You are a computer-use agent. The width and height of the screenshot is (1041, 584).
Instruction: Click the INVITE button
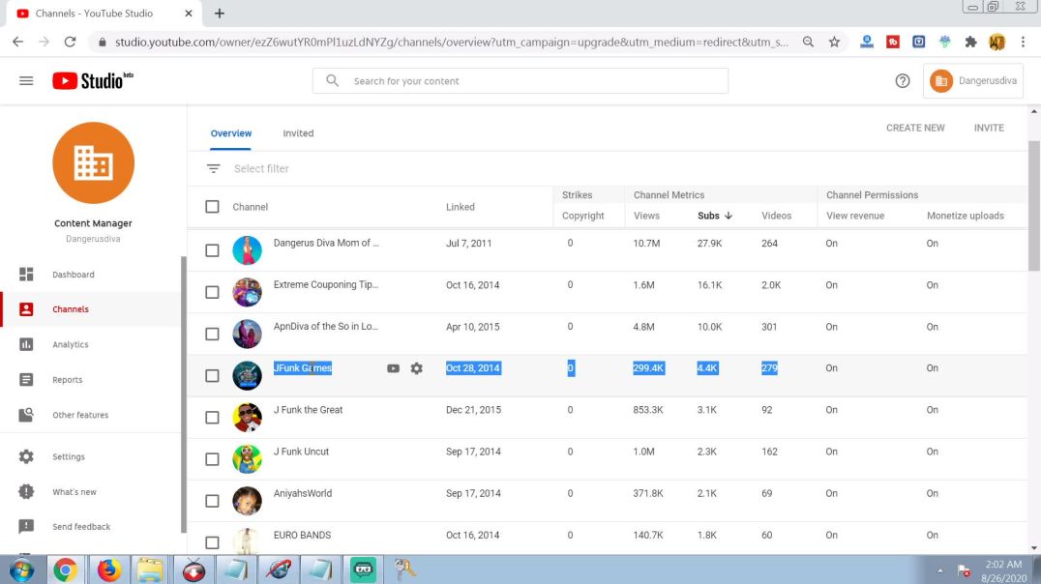click(988, 127)
